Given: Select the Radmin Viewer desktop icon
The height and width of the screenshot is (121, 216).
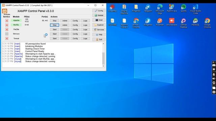Looking at the screenshot, I should (x=124, y=23).
